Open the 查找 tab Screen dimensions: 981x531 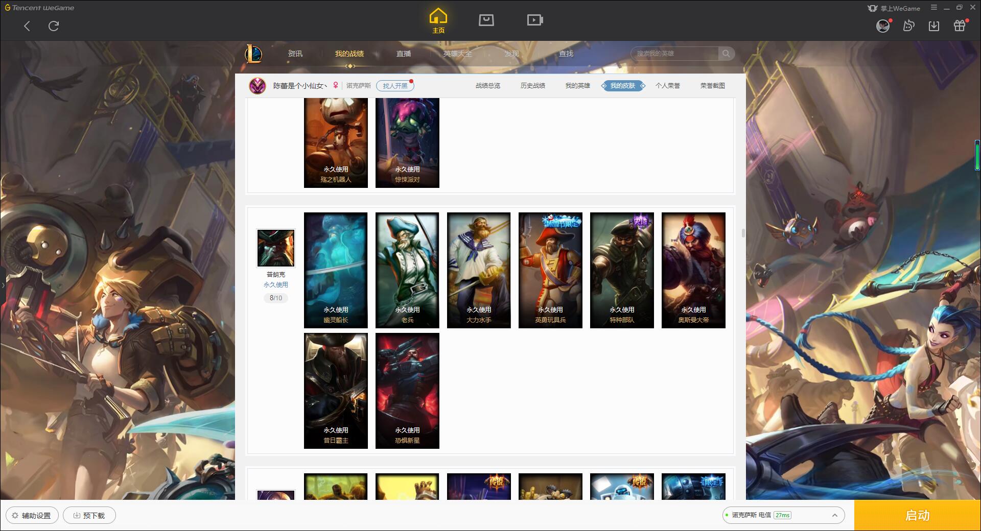566,54
